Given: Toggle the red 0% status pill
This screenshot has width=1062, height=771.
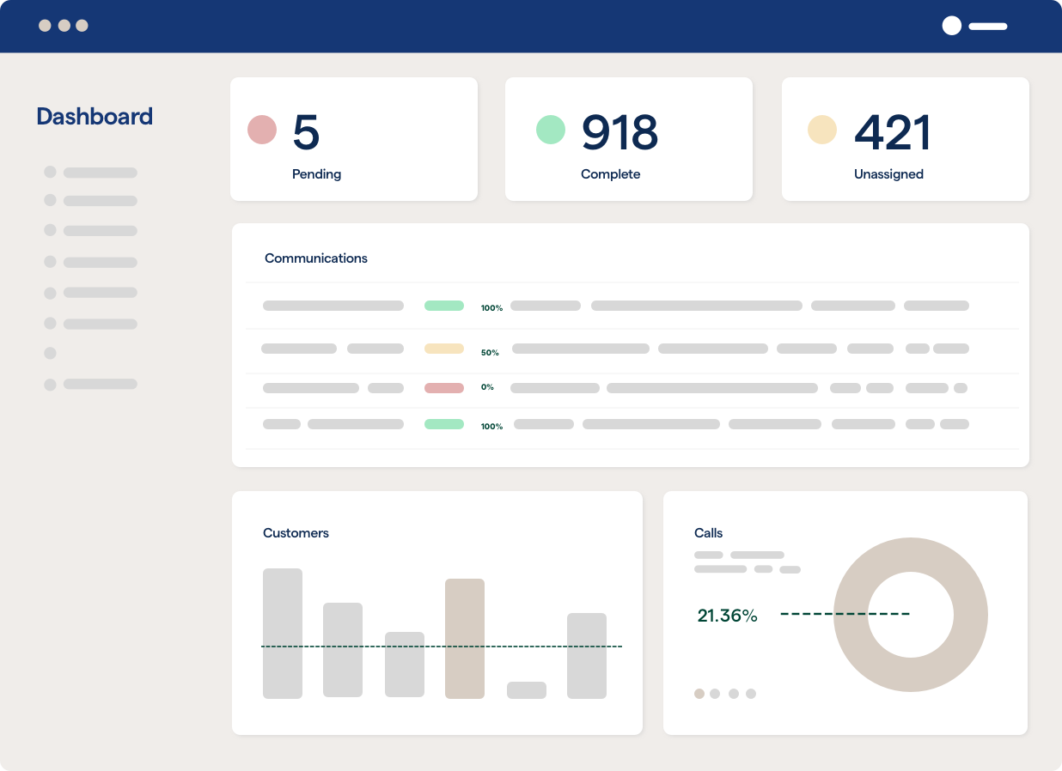Looking at the screenshot, I should click(444, 387).
